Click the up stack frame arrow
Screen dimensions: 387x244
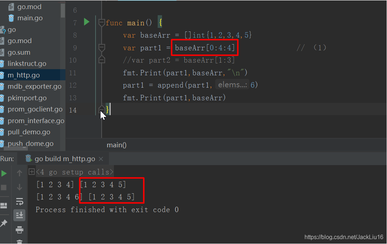coord(20,173)
